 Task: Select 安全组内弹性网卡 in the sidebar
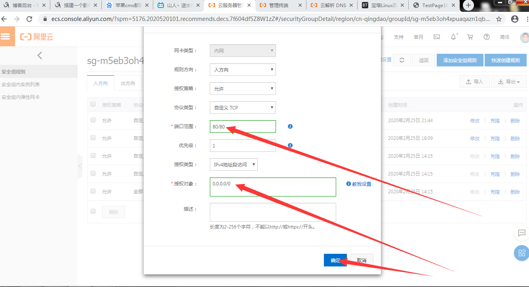(21, 97)
